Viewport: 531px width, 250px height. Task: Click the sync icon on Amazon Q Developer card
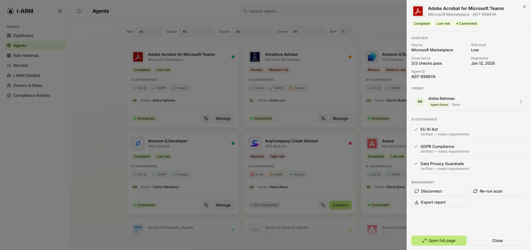206,205
